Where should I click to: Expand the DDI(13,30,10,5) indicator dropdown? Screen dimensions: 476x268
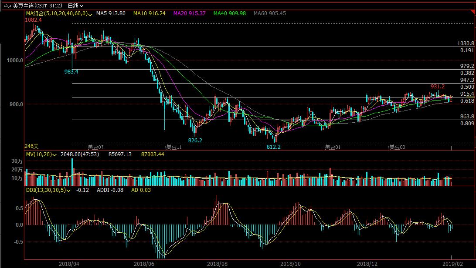(x=69, y=191)
